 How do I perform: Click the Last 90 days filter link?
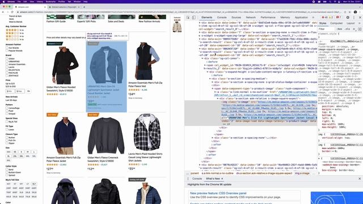[11, 100]
